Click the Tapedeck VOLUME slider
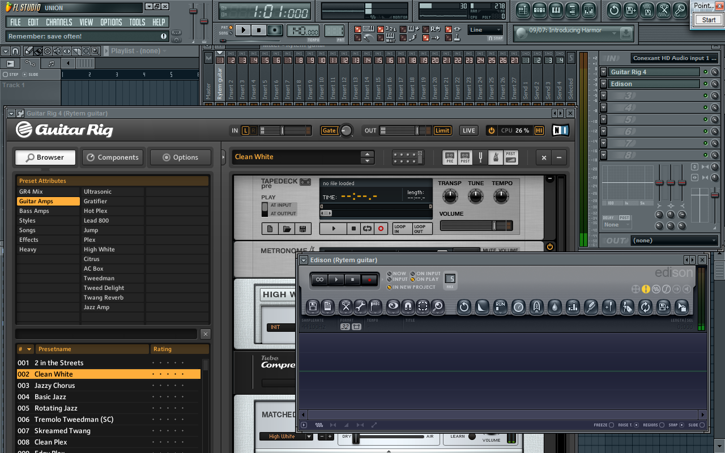The height and width of the screenshot is (453, 725). tap(476, 225)
